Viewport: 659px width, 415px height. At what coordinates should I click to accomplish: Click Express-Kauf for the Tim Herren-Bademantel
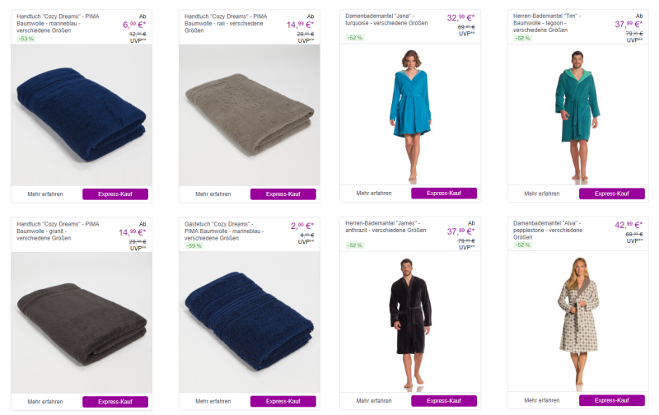(x=611, y=194)
